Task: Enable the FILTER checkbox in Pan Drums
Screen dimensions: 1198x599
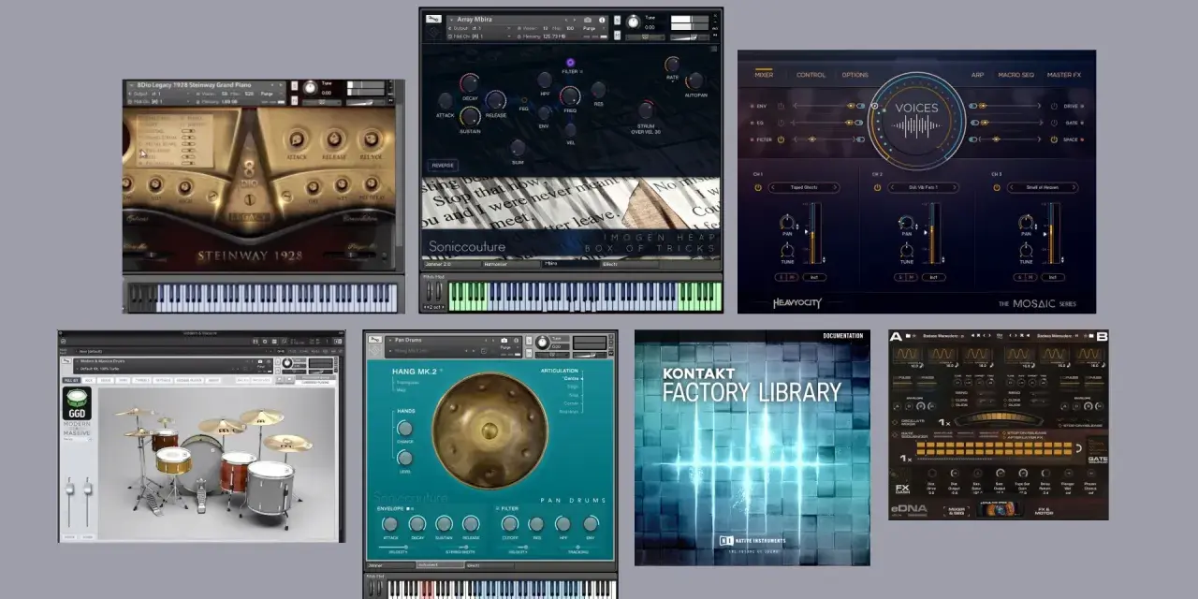Action: (x=497, y=508)
